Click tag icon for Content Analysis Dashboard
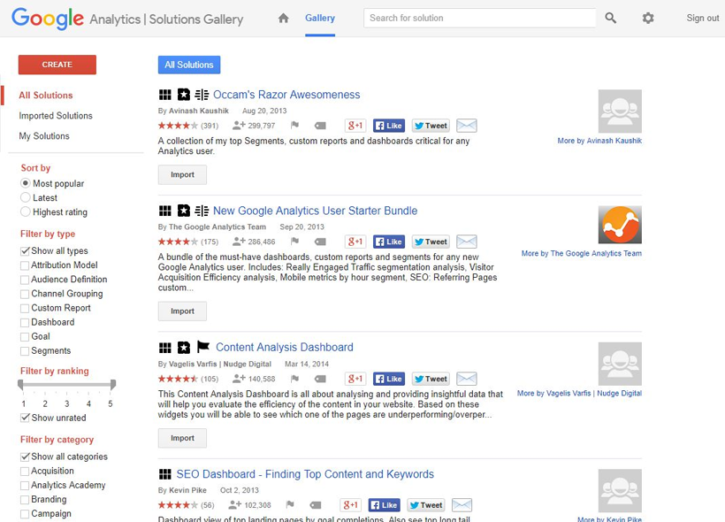The width and height of the screenshot is (725, 522). [320, 379]
